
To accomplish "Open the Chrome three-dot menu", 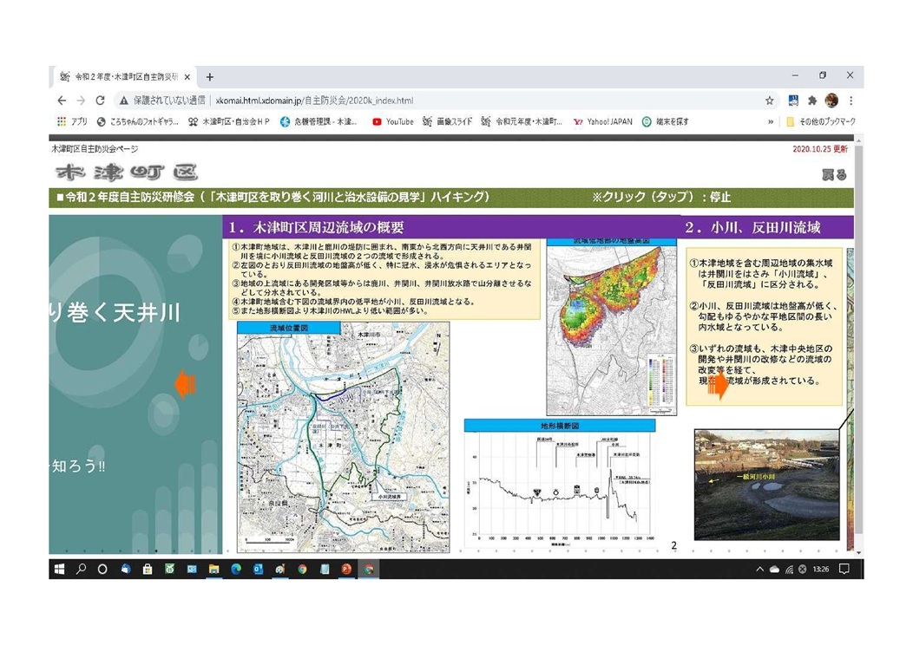I will (x=851, y=101).
